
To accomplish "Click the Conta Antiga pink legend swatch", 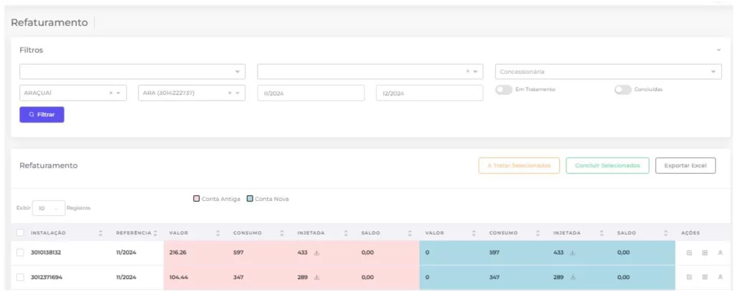I will coord(196,199).
